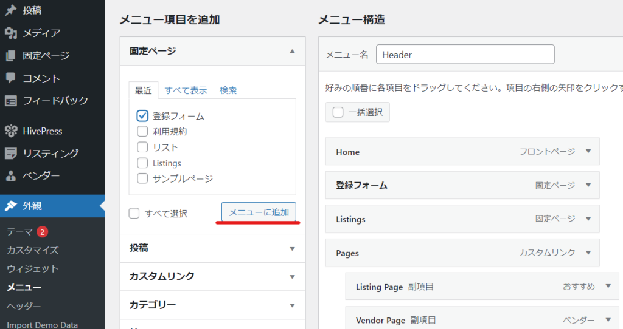This screenshot has height=329, width=623.
Task: Open the Home menu item dropdown arrow
Action: 588,152
